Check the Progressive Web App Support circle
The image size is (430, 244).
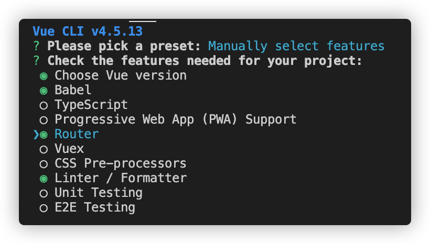coord(44,120)
